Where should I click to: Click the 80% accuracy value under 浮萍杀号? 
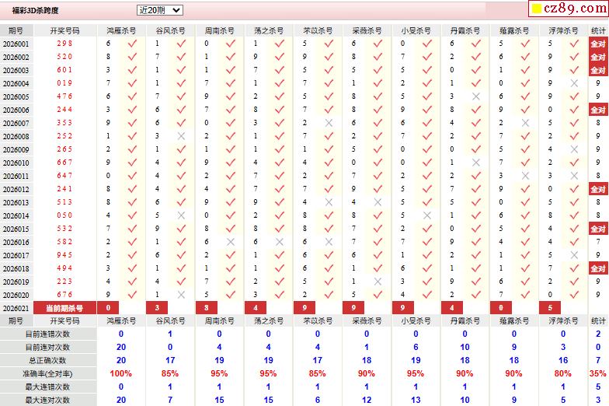click(x=562, y=373)
